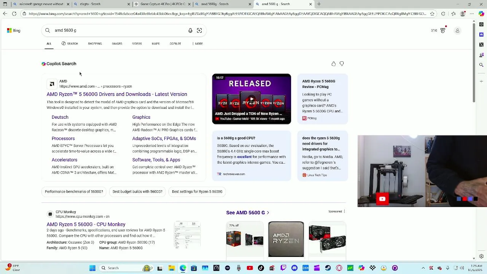Switch to the Maps tab

pos(156,44)
